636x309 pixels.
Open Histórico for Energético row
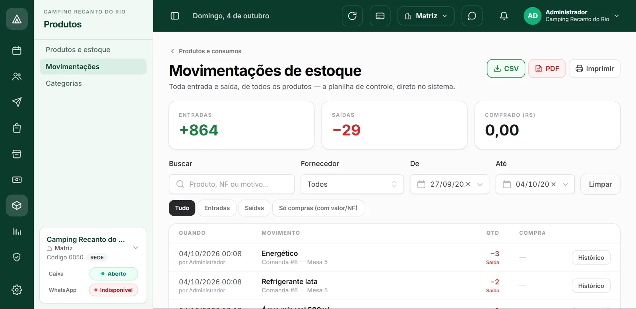(591, 257)
